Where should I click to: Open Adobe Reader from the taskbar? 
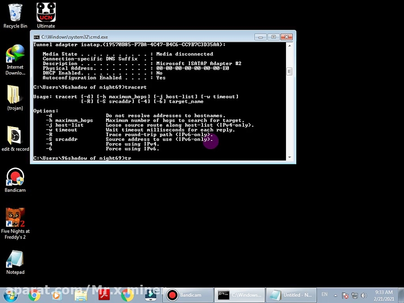tap(104, 295)
